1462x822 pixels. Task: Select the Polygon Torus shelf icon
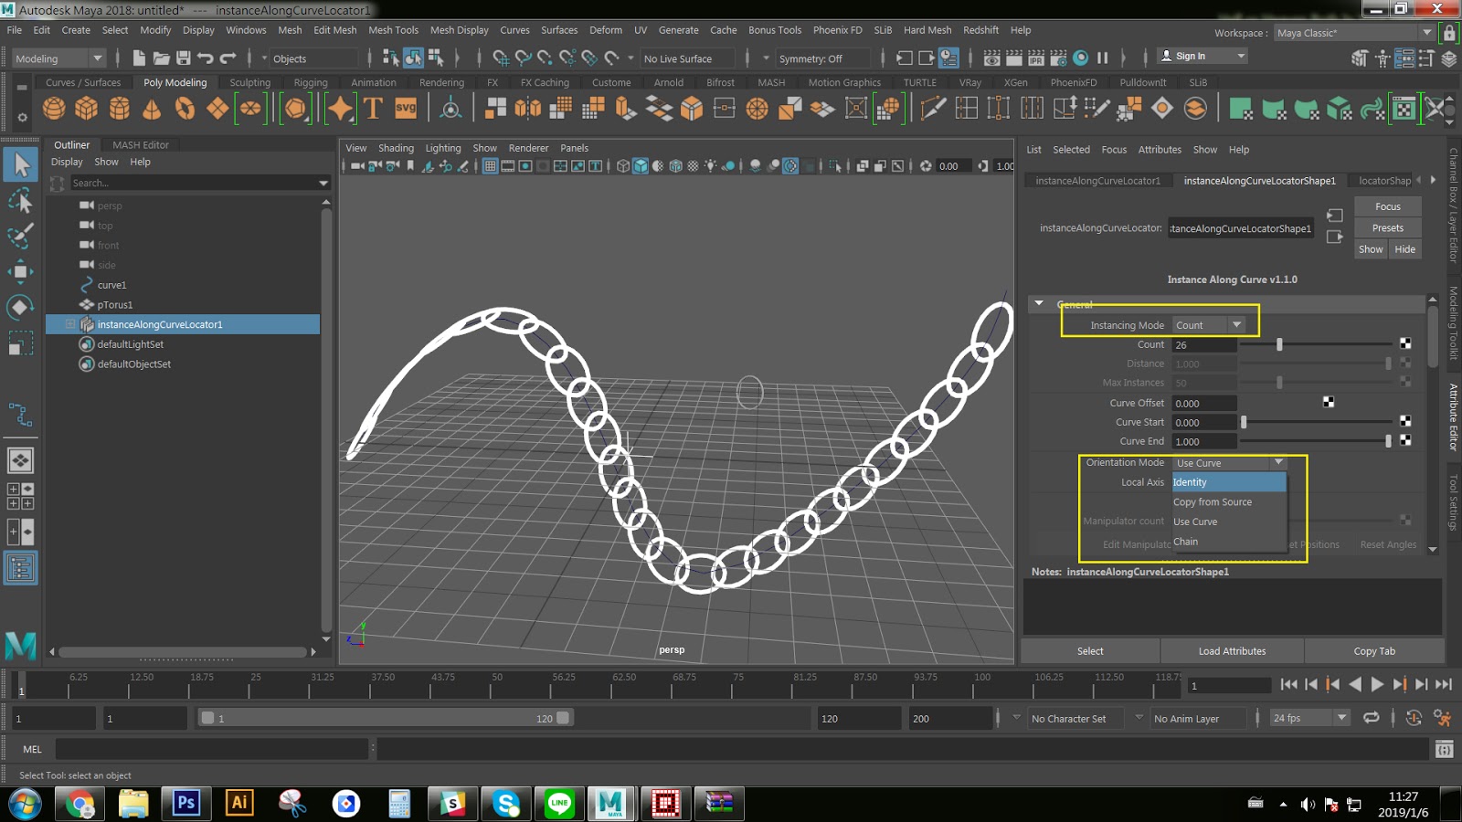coord(185,109)
